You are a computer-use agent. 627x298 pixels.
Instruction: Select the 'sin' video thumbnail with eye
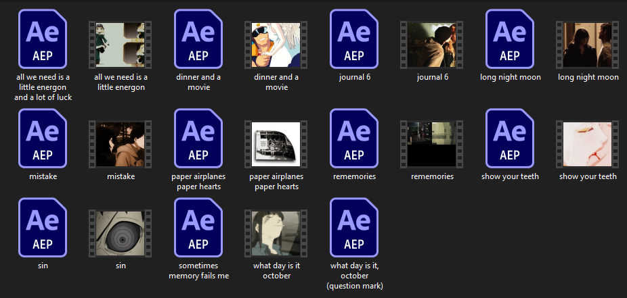tap(121, 233)
